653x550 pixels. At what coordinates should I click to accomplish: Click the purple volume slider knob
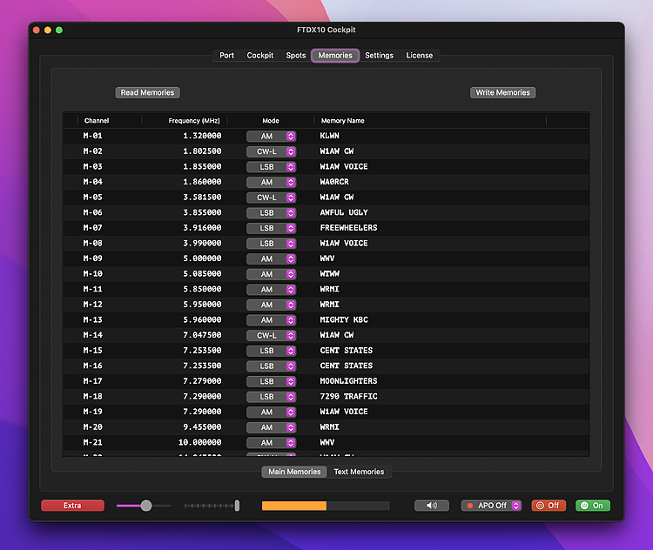146,506
